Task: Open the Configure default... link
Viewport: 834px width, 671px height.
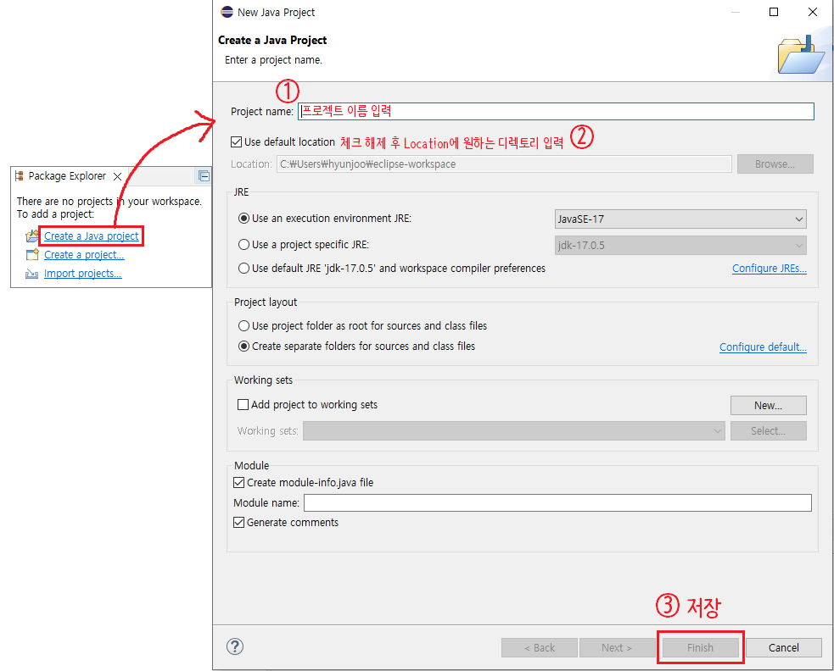Action: coord(763,347)
